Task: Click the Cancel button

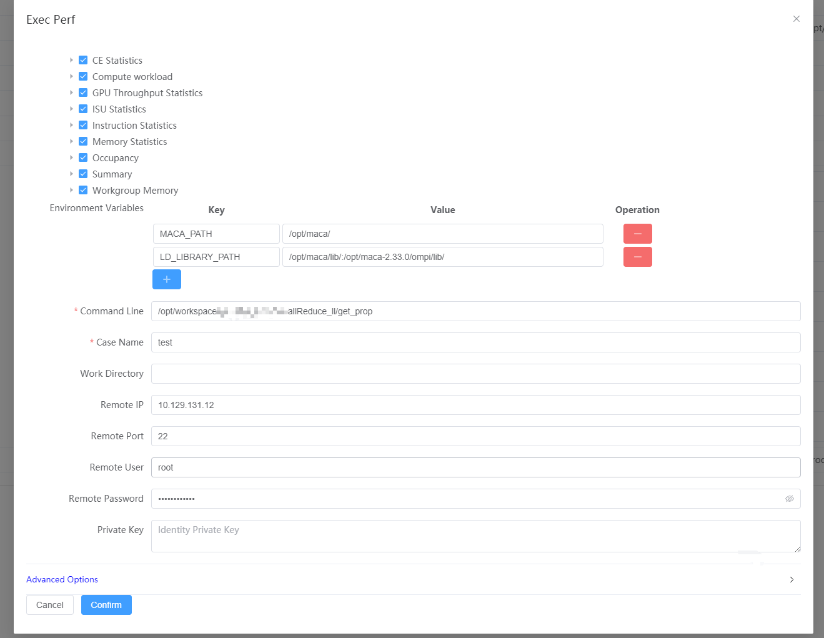Action: coord(50,605)
